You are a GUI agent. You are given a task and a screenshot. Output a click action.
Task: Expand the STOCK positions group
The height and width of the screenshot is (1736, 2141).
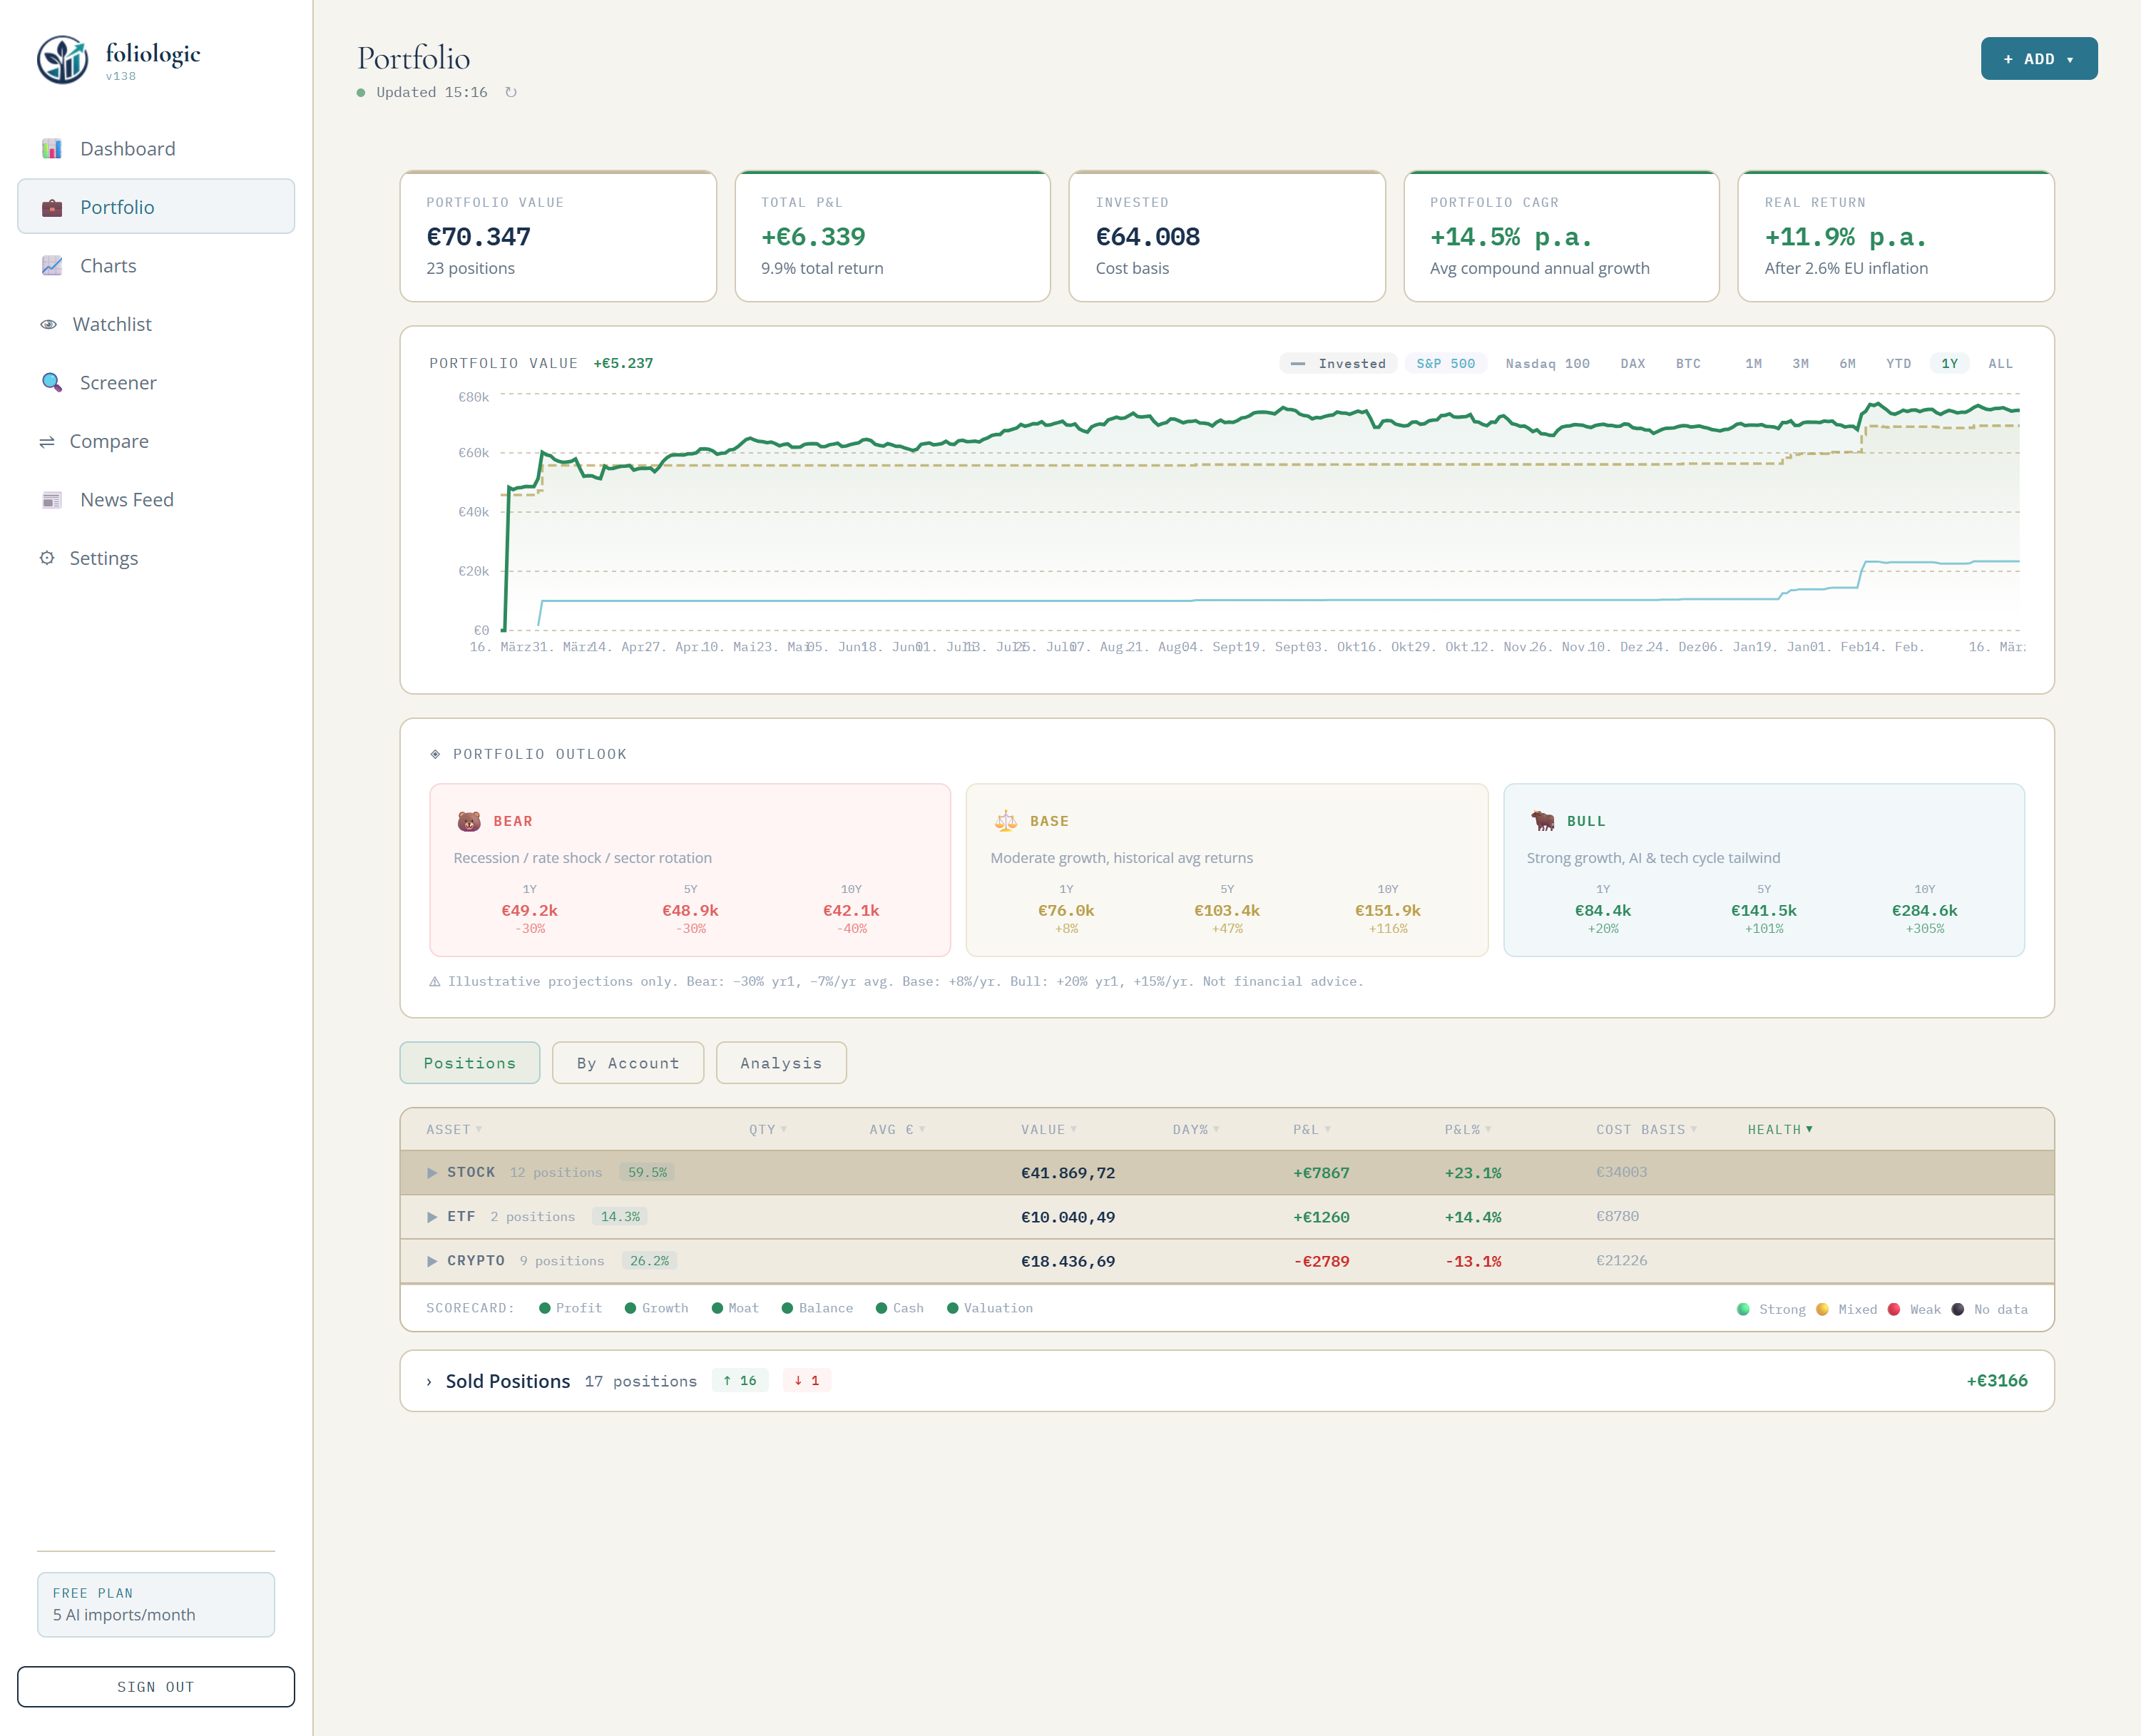click(433, 1172)
